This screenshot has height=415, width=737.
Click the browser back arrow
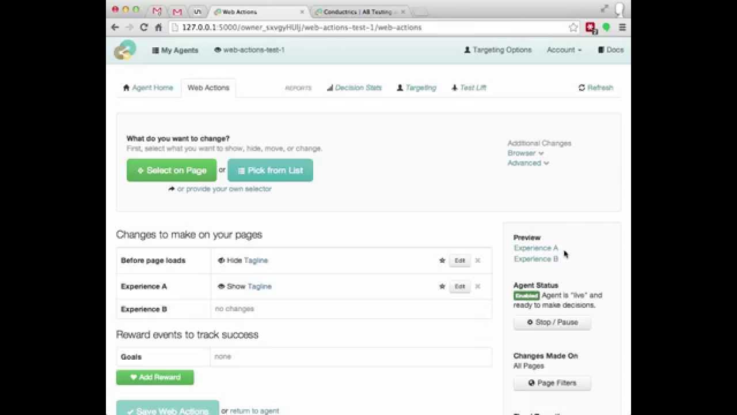coord(115,27)
